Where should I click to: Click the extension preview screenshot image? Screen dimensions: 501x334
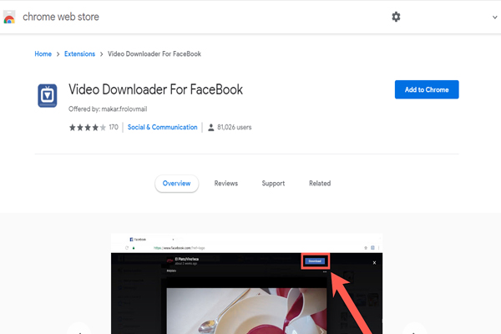point(246,301)
